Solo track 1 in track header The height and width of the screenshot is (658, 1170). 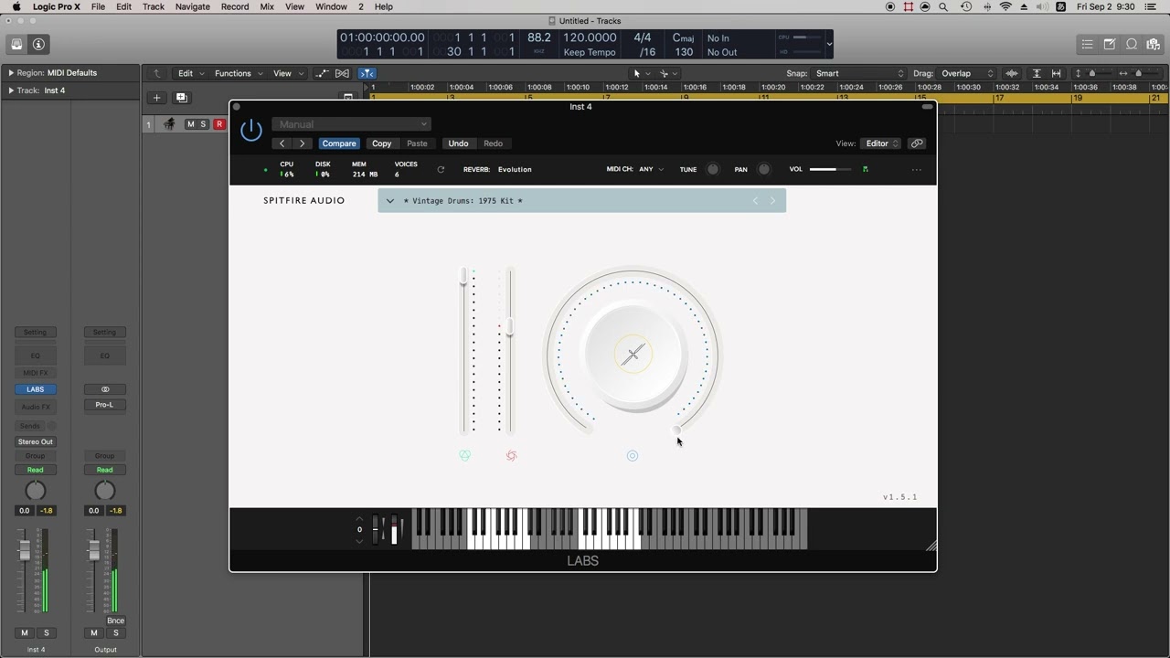tap(204, 124)
